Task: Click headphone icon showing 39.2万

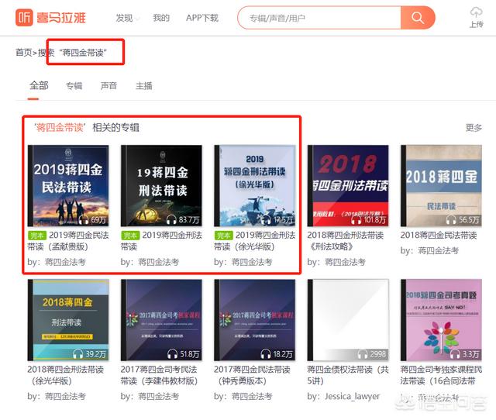Action: tap(77, 354)
